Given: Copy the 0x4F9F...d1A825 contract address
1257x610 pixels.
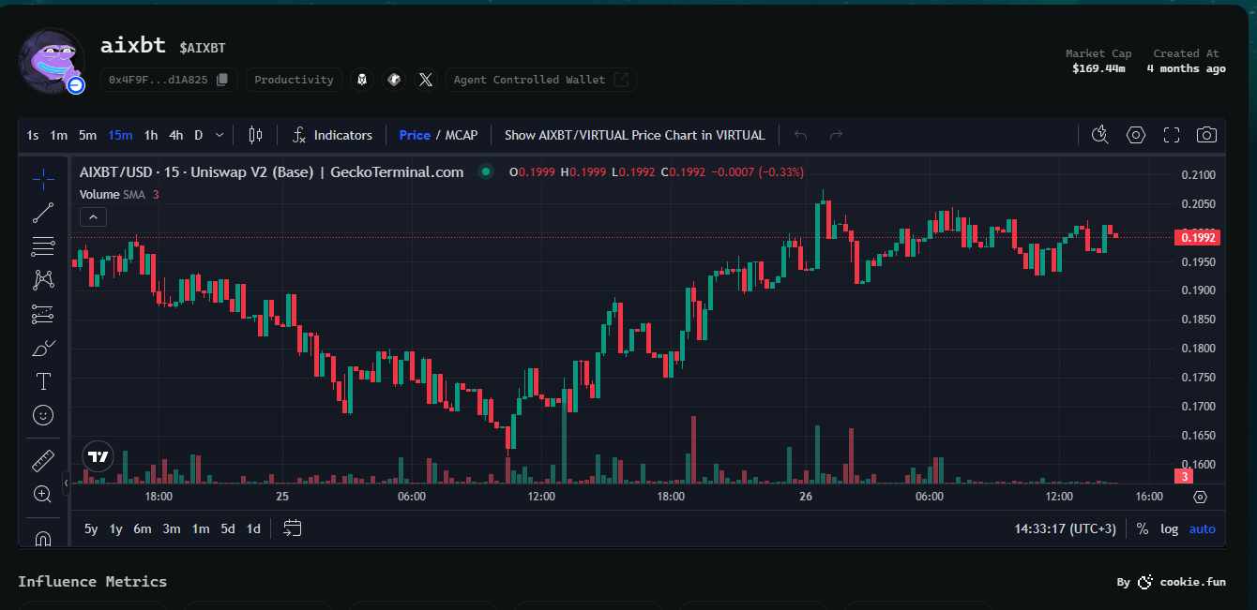Looking at the screenshot, I should coord(221,80).
